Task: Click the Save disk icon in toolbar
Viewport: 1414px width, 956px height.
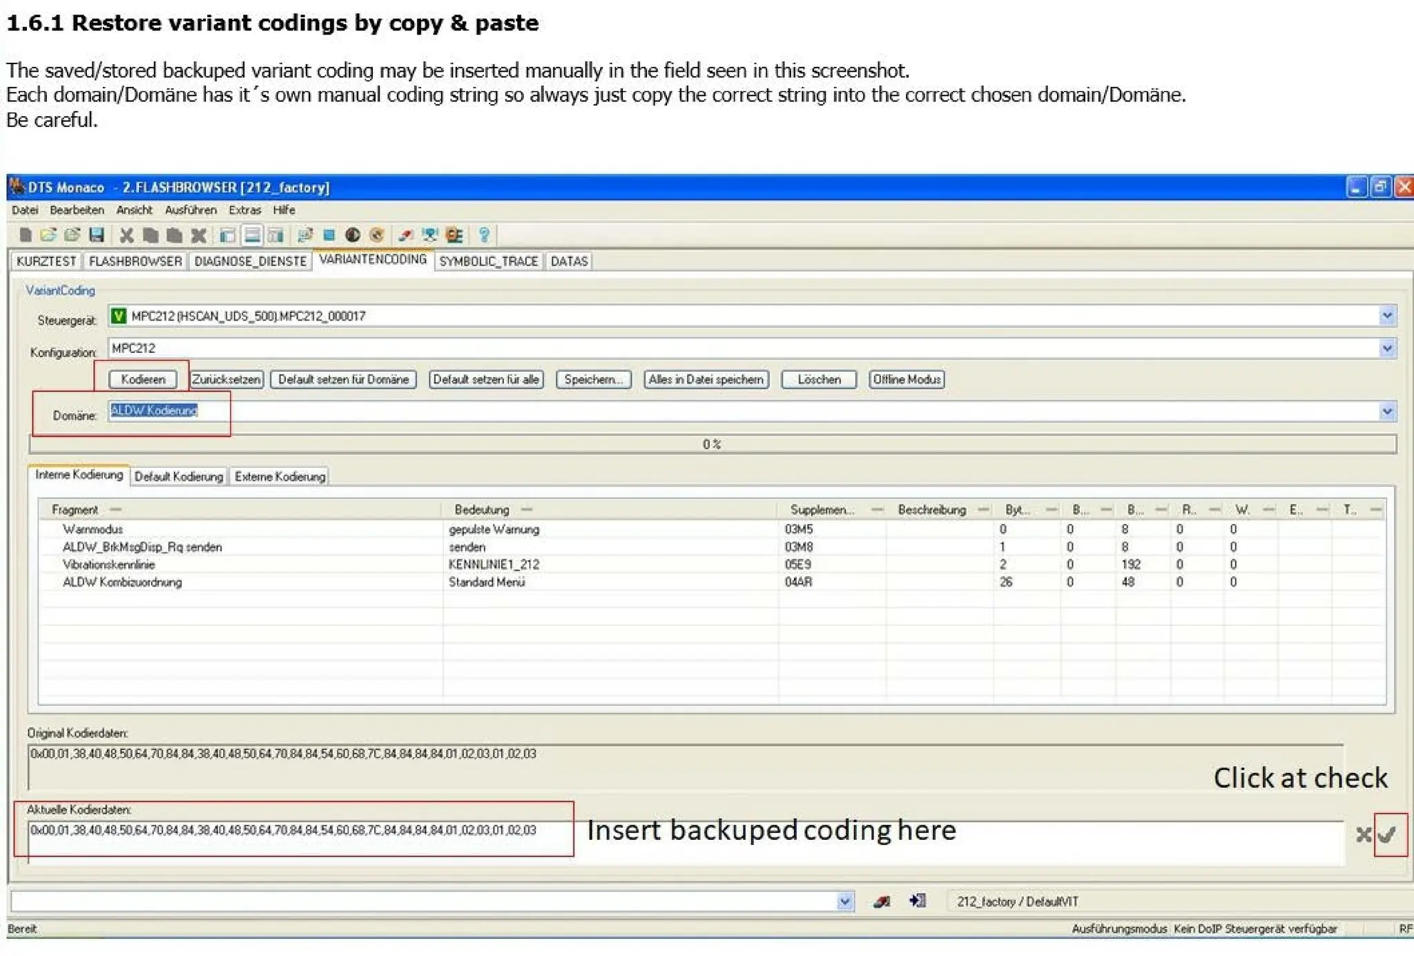Action: pyautogui.click(x=97, y=236)
